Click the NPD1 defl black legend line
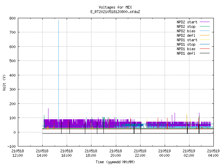220x165 pixels. point(205,53)
